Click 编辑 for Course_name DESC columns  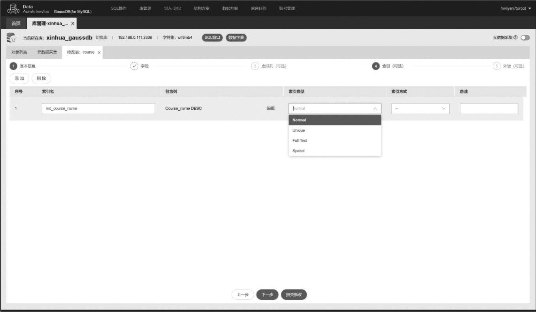(x=270, y=109)
